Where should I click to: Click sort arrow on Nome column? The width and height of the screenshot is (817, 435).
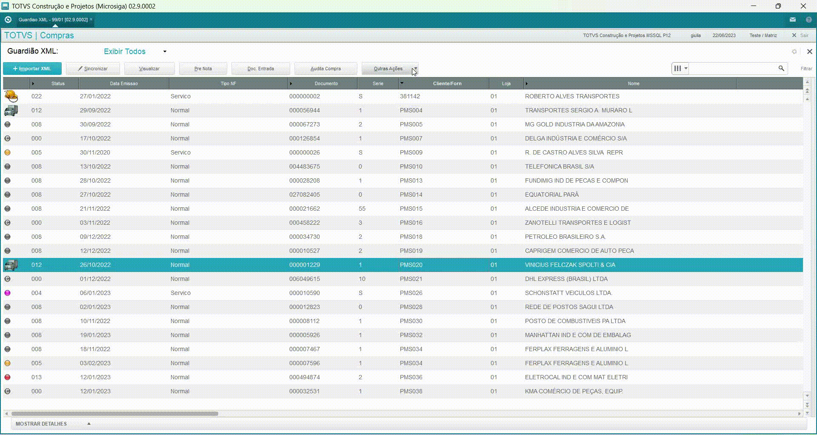point(526,83)
